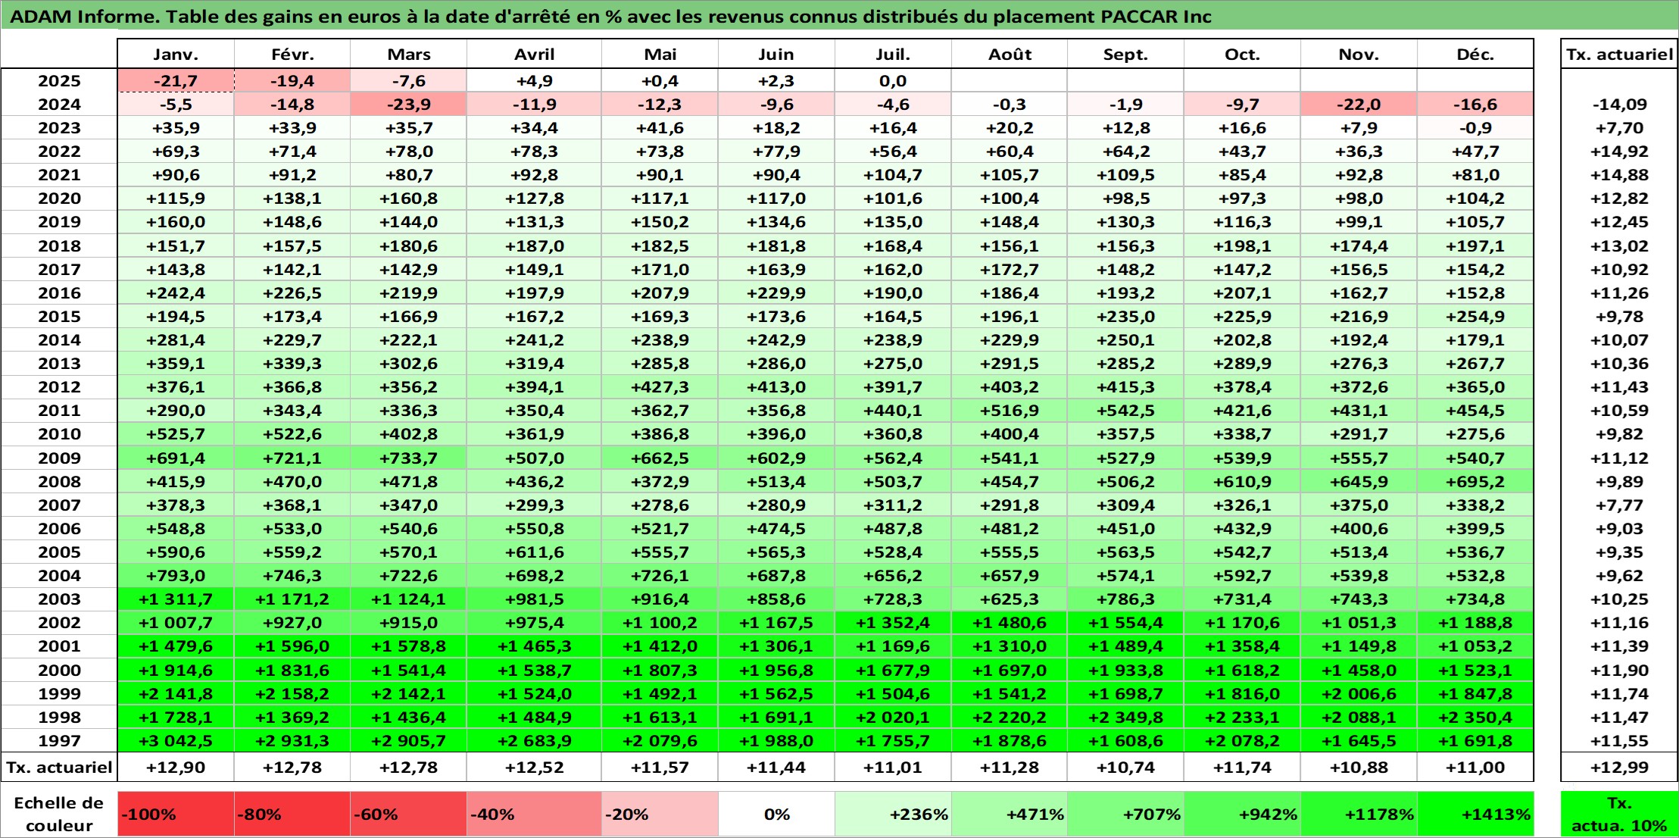Viewport: 1679px width, 838px height.
Task: Click the -100% red color scale swatch
Action: coord(176,814)
